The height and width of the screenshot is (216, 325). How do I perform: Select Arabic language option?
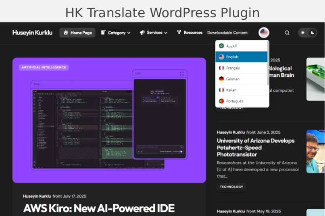pyautogui.click(x=241, y=46)
